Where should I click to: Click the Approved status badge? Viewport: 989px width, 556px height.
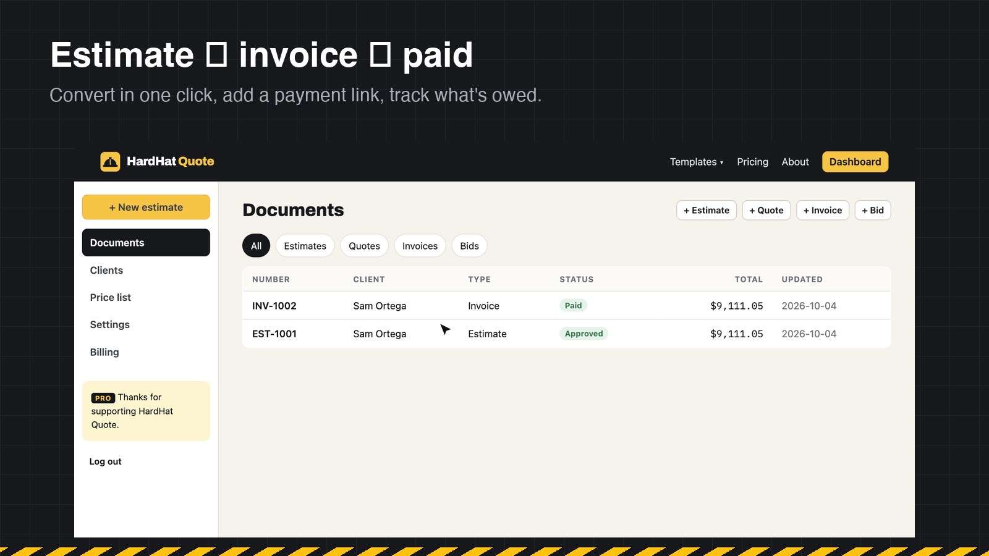click(x=584, y=334)
